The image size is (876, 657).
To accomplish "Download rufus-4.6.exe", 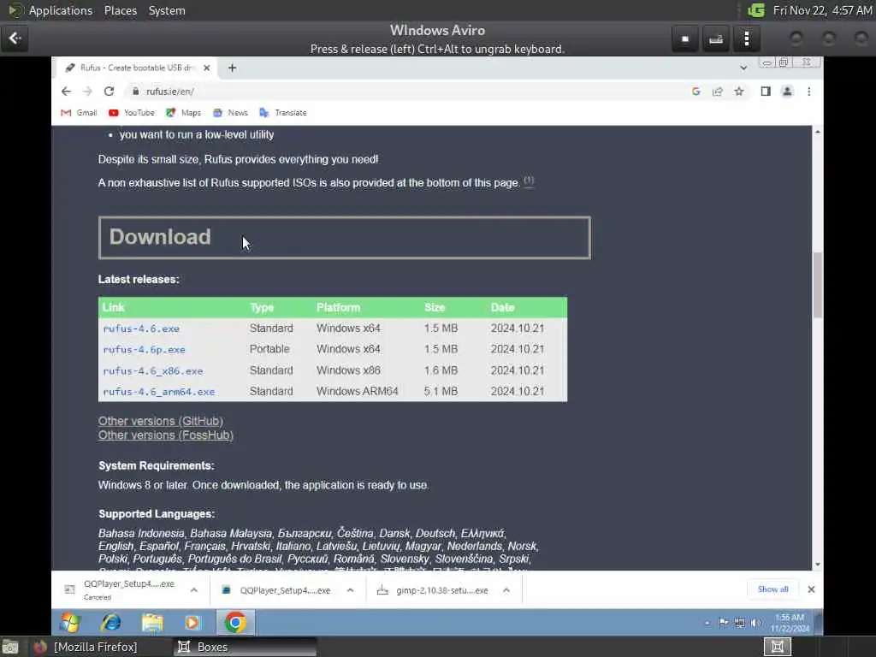I will pos(141,328).
